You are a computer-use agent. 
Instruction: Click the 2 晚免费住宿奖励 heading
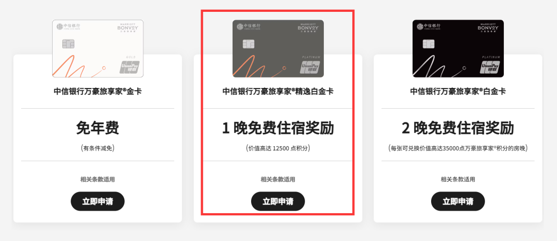[x=458, y=128]
